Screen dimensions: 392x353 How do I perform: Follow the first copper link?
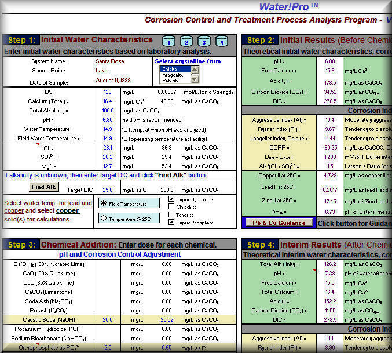14,210
